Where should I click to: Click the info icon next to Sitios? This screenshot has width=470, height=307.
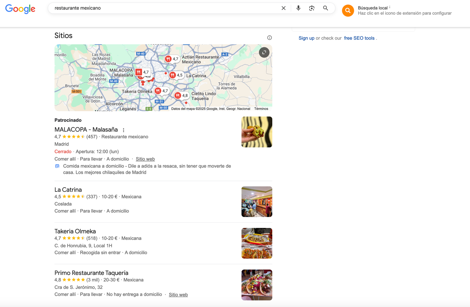(x=270, y=38)
